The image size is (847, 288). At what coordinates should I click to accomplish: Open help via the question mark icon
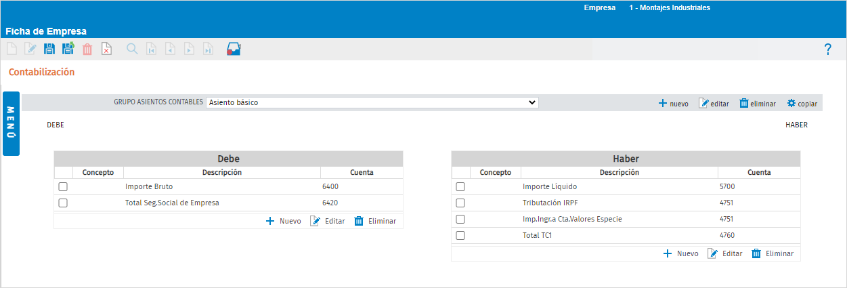point(827,49)
